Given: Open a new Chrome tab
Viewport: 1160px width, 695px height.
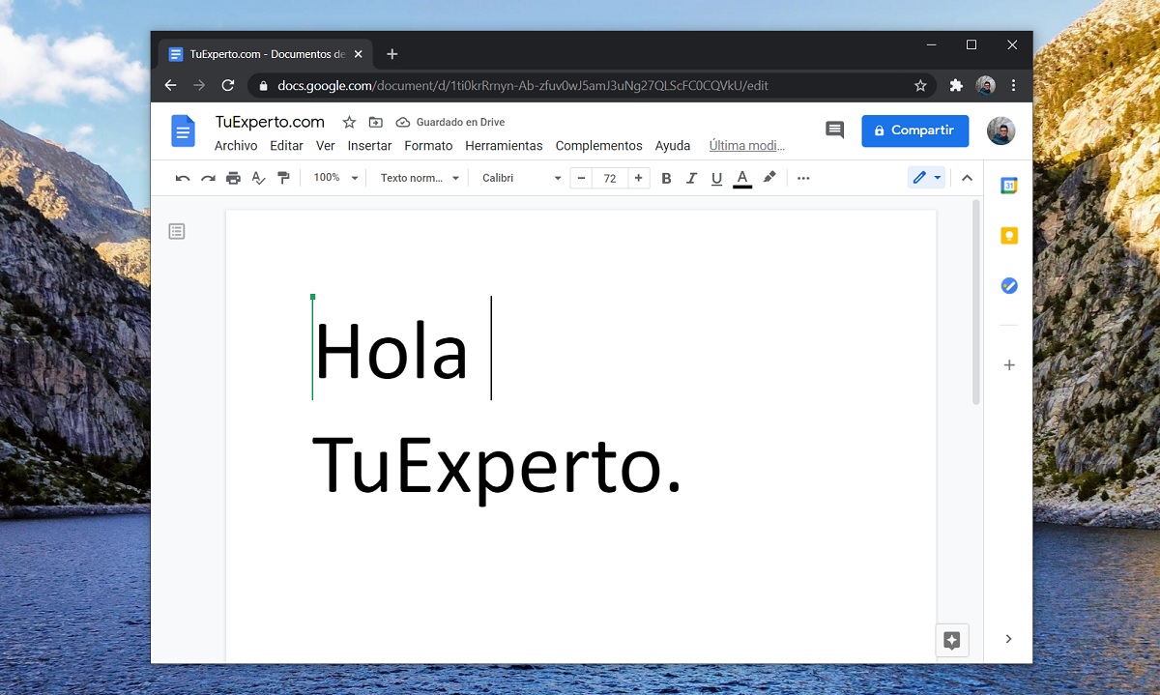Looking at the screenshot, I should [391, 54].
